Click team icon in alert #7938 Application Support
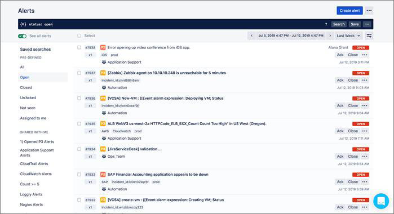 click(x=104, y=62)
